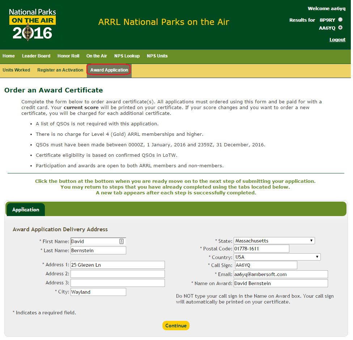Click into the Address 2 field

(118, 274)
